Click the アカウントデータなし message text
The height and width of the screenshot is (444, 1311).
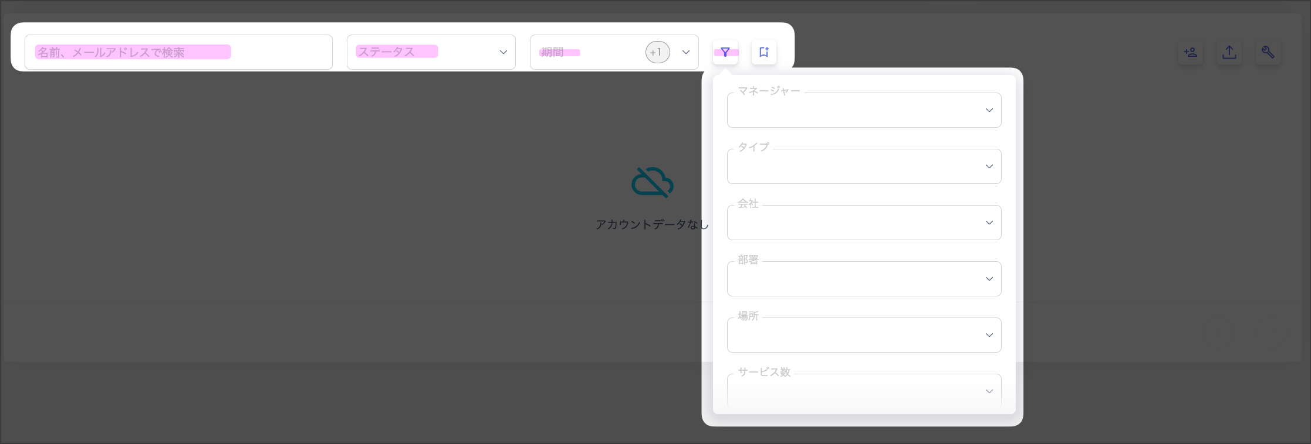(652, 225)
